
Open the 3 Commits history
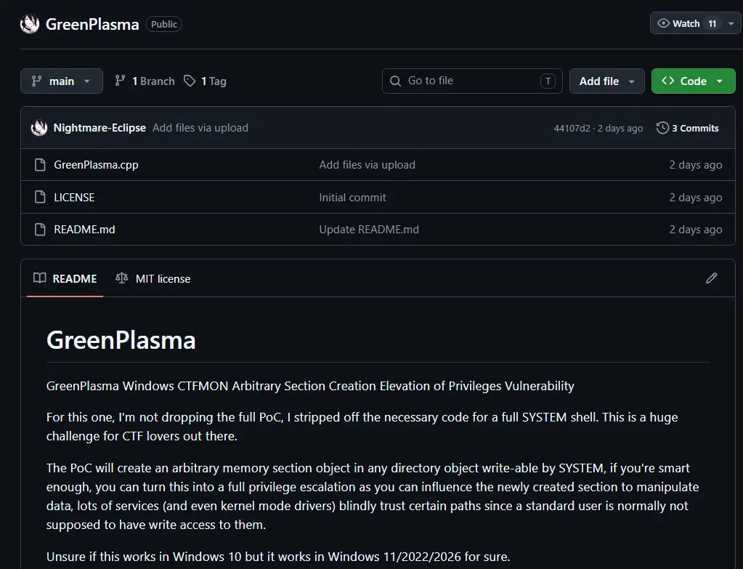coord(688,128)
